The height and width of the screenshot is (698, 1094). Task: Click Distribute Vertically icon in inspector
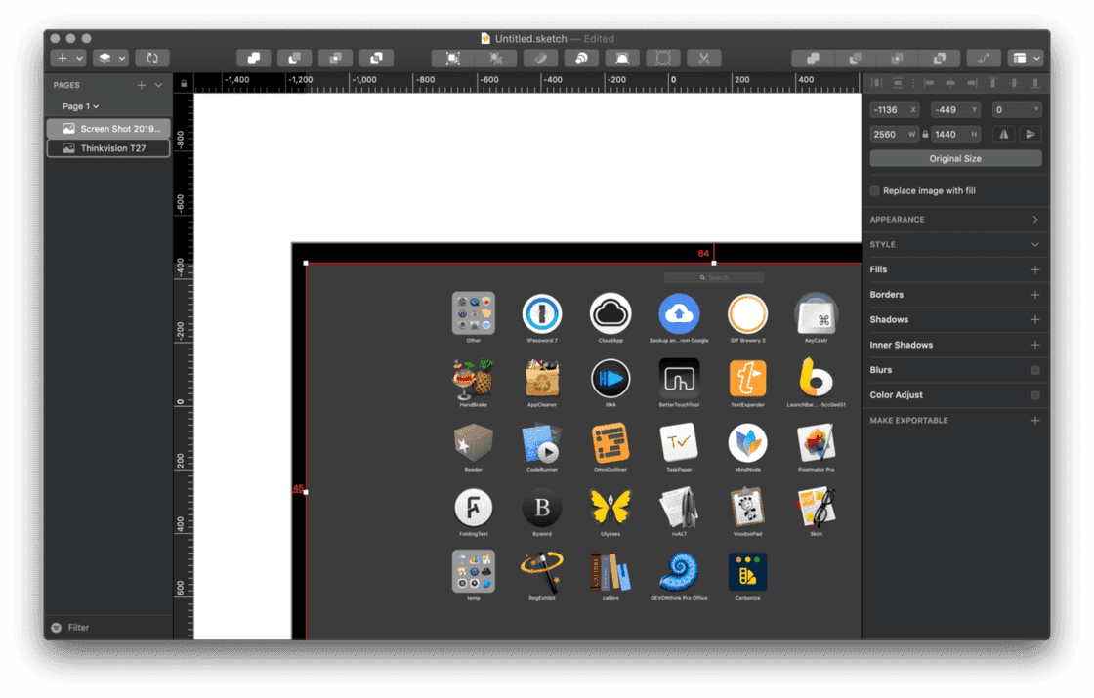[x=898, y=83]
